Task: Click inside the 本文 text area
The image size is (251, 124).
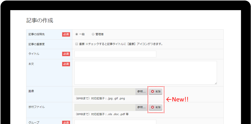Action: coord(146,73)
